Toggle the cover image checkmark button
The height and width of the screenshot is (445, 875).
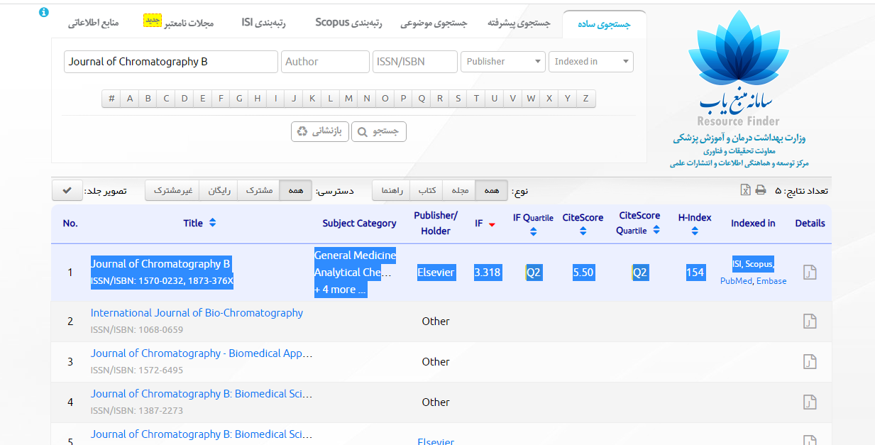[x=67, y=190]
